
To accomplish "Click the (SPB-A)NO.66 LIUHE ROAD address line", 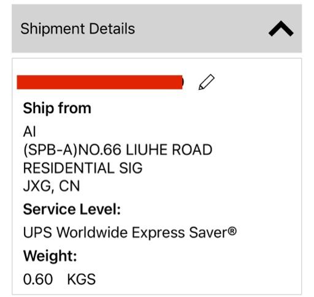I will (118, 150).
